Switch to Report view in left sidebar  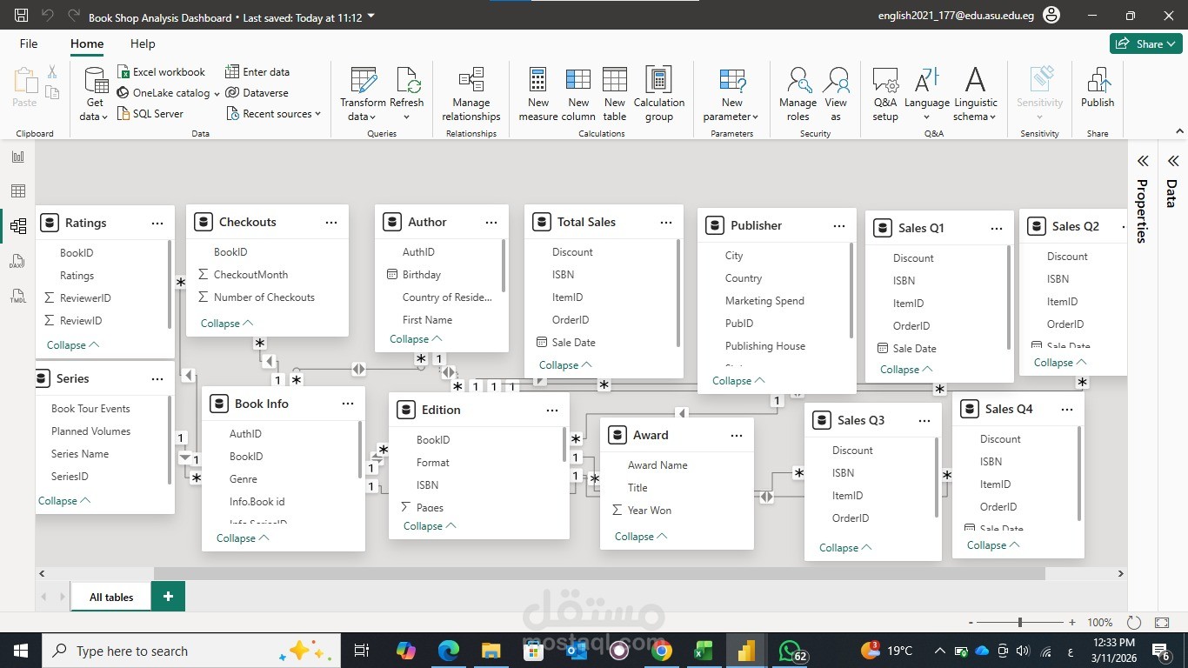coord(17,157)
